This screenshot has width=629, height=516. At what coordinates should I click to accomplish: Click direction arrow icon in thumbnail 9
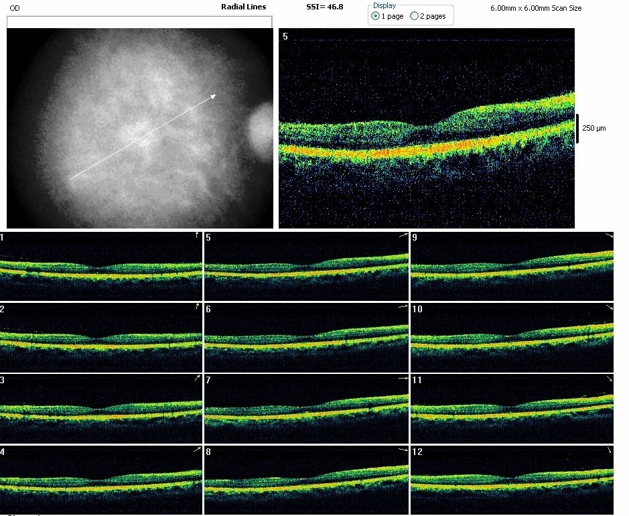pyautogui.click(x=608, y=237)
